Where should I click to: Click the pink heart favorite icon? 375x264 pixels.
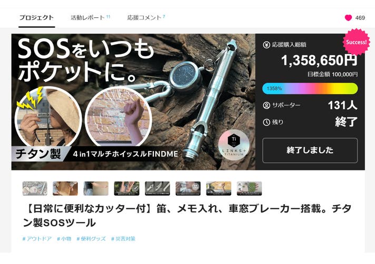(x=348, y=18)
